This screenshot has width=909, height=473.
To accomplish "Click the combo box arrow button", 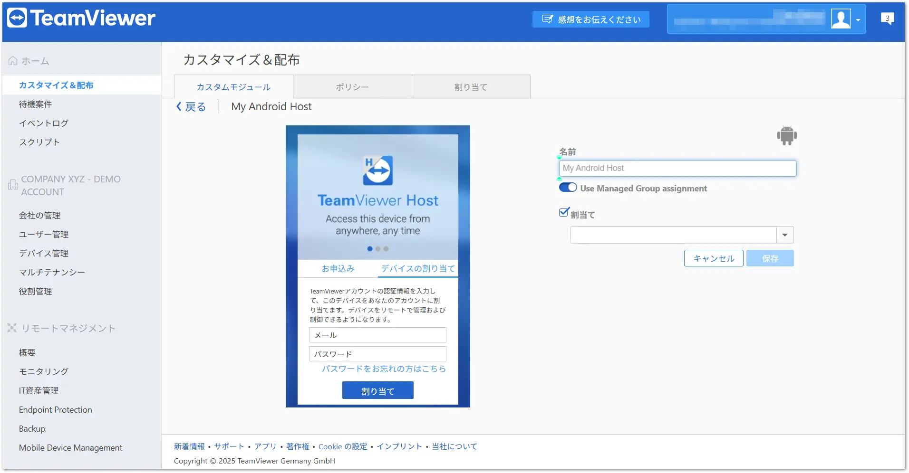I will point(785,235).
